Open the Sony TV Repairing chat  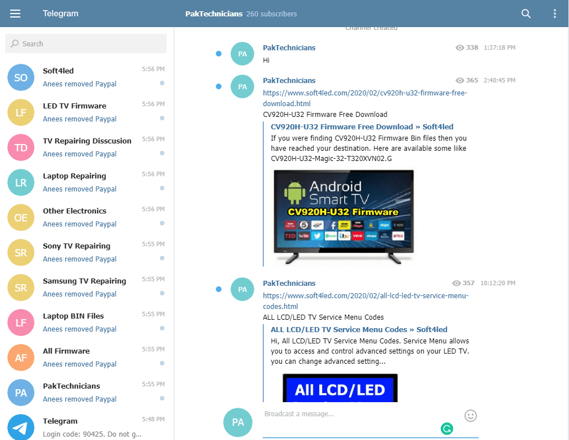click(86, 252)
